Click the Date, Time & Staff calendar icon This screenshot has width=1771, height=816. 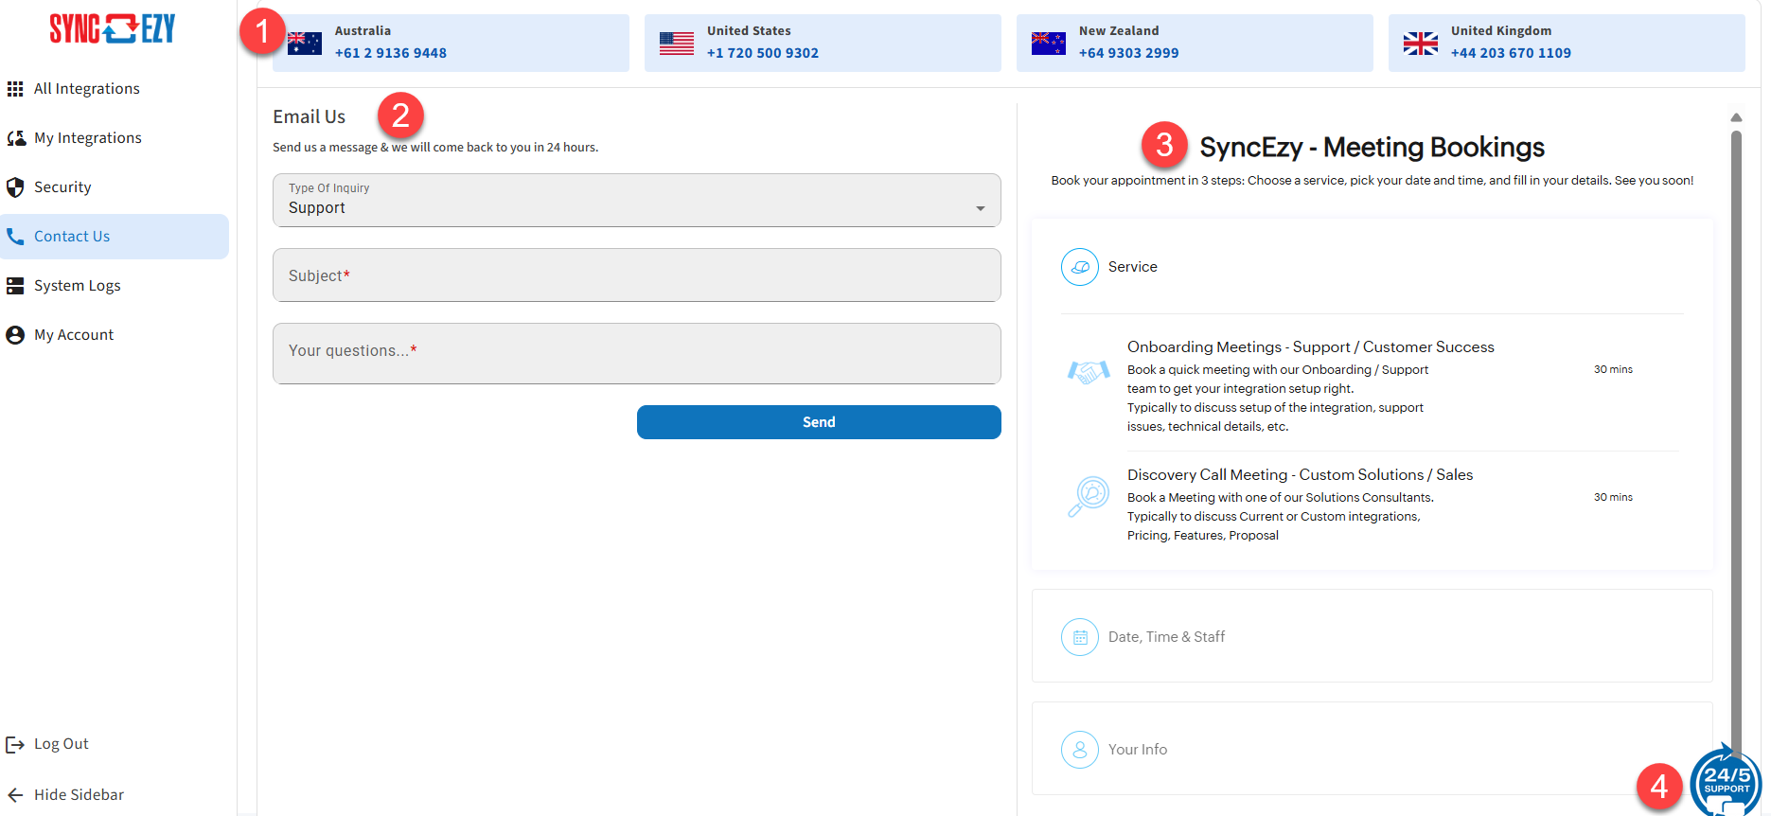point(1080,637)
